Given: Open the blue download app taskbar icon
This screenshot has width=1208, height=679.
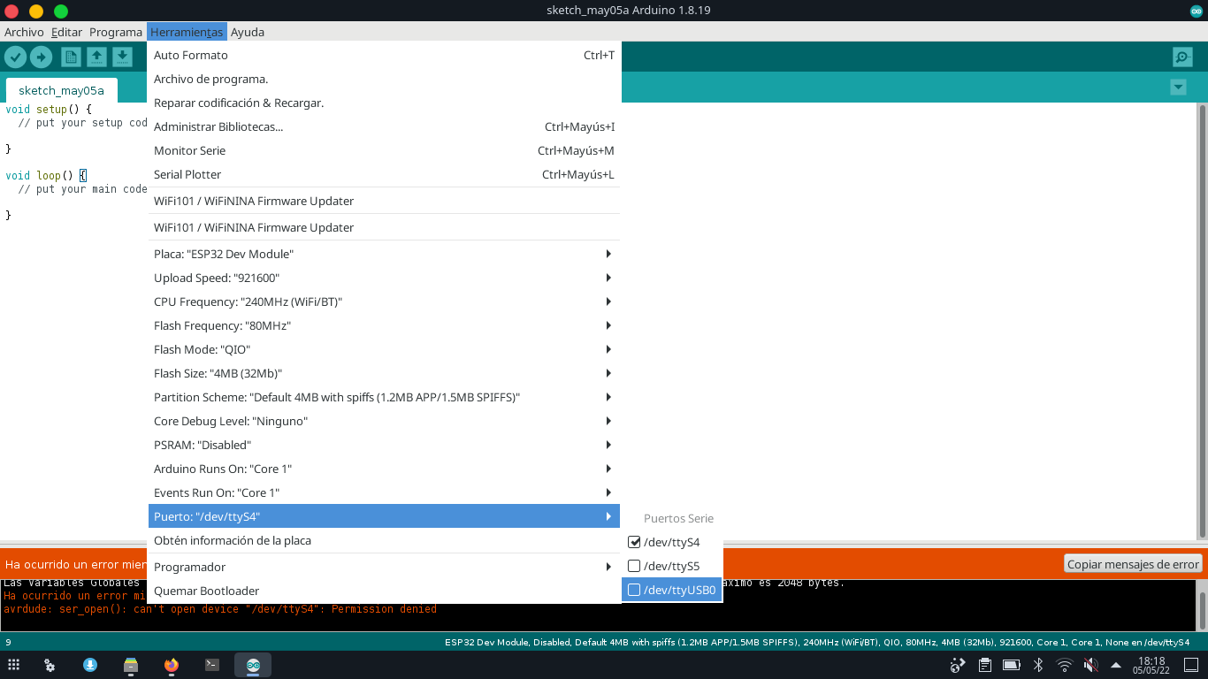Looking at the screenshot, I should click(90, 665).
